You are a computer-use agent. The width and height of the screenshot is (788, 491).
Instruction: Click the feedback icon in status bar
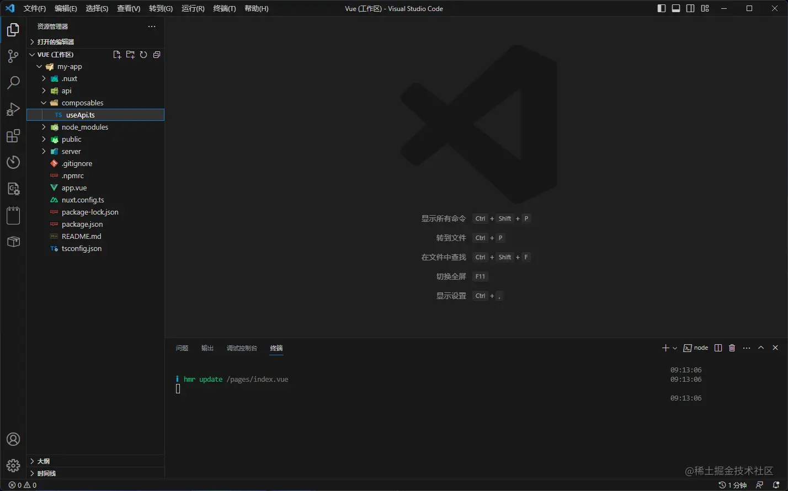coord(760,485)
